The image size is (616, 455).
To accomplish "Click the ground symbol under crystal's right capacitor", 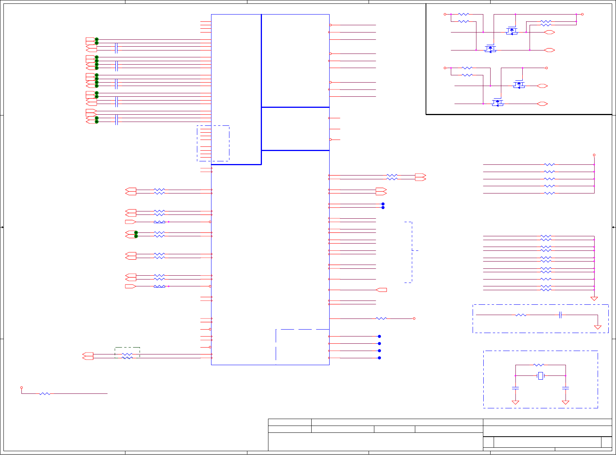I will coord(566,402).
